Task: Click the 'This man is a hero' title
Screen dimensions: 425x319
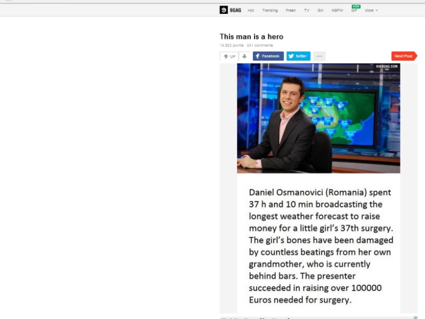Action: 251,37
